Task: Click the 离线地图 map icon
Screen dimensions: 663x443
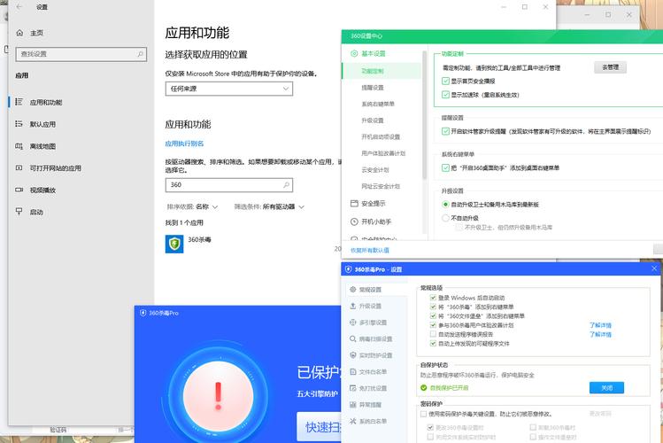Action: pyautogui.click(x=19, y=146)
